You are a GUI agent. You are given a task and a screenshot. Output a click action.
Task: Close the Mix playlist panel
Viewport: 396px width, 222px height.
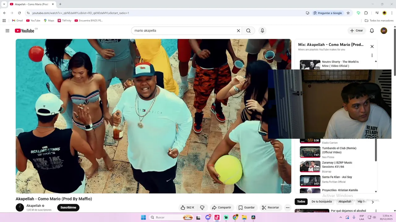click(372, 47)
